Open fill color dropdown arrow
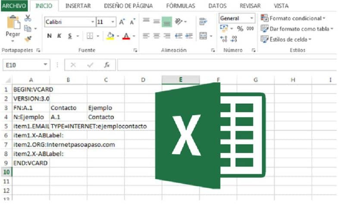 click(x=118, y=36)
